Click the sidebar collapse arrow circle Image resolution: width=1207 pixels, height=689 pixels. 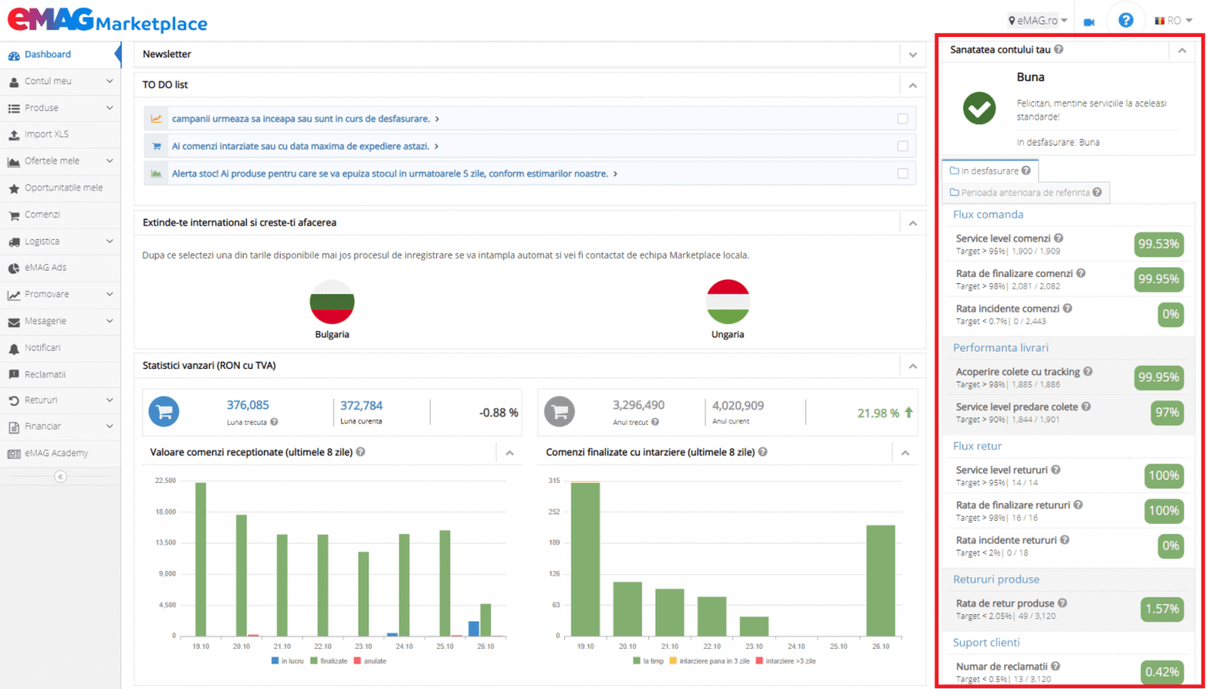click(x=60, y=477)
